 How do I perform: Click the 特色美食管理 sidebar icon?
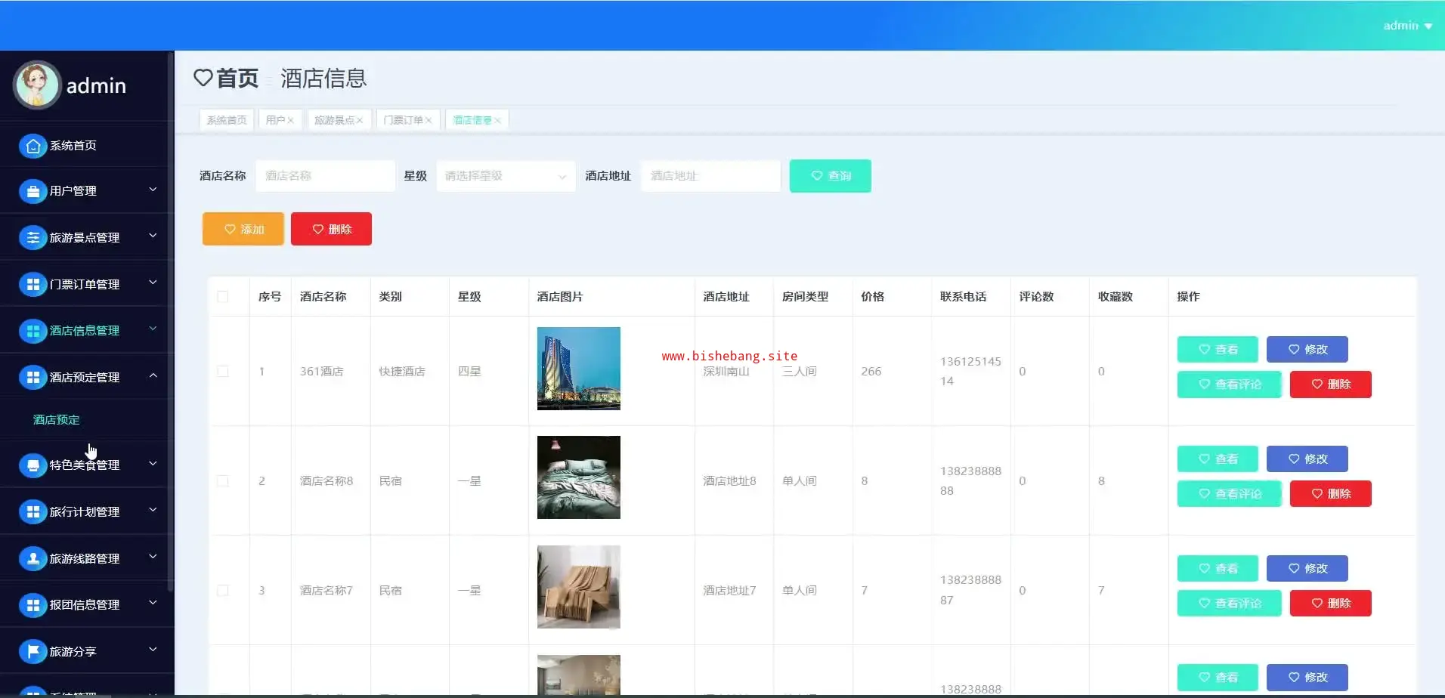click(x=32, y=465)
